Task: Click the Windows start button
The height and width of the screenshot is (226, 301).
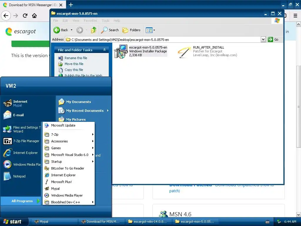Action: [x=14, y=222]
